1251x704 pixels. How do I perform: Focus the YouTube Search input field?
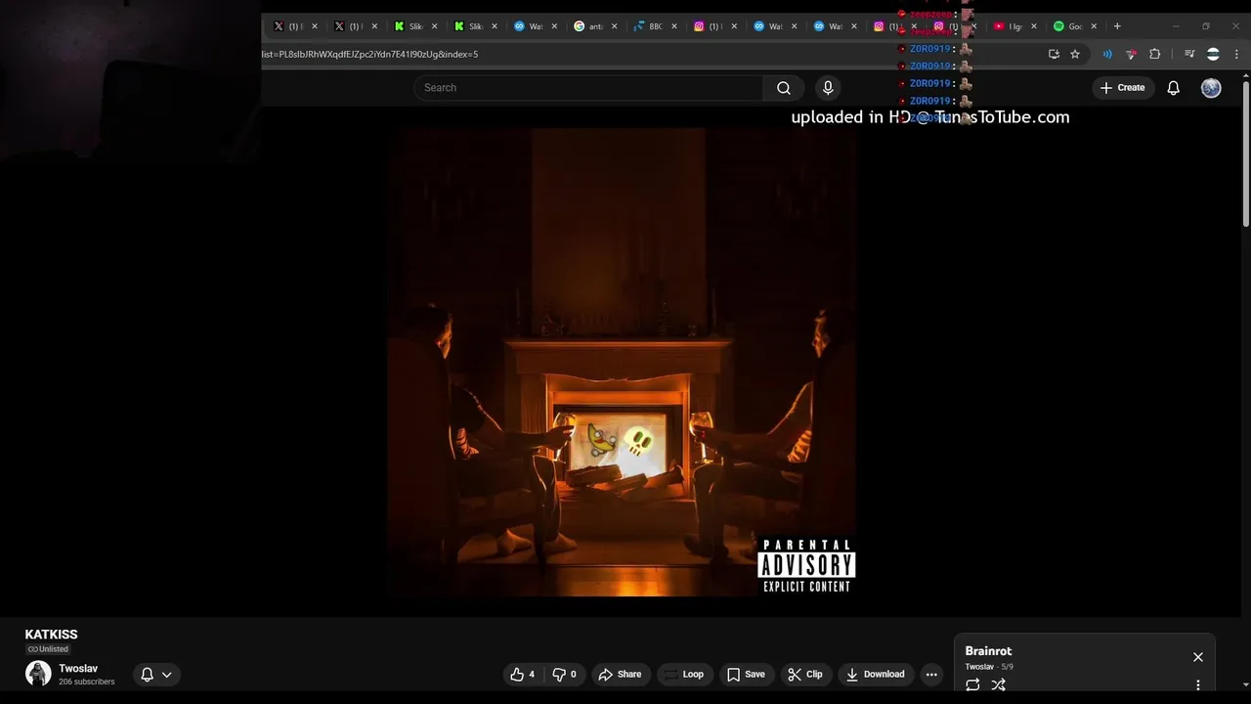click(588, 88)
